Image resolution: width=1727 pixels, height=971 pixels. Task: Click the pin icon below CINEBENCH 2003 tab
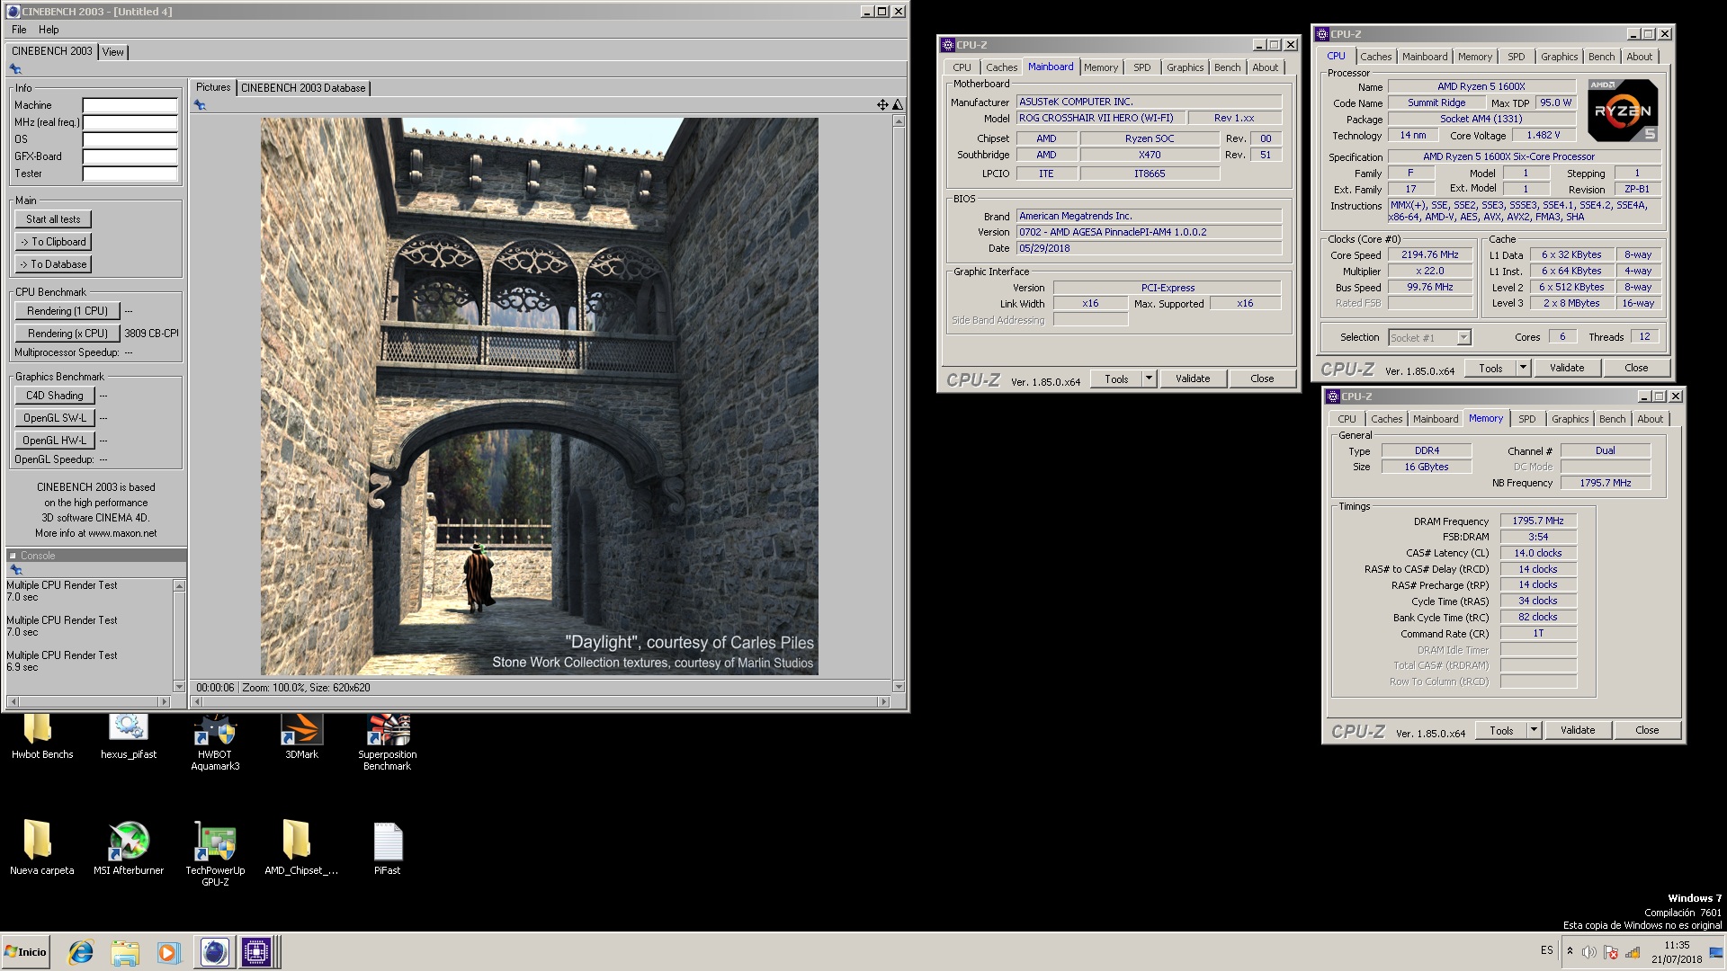(15, 69)
